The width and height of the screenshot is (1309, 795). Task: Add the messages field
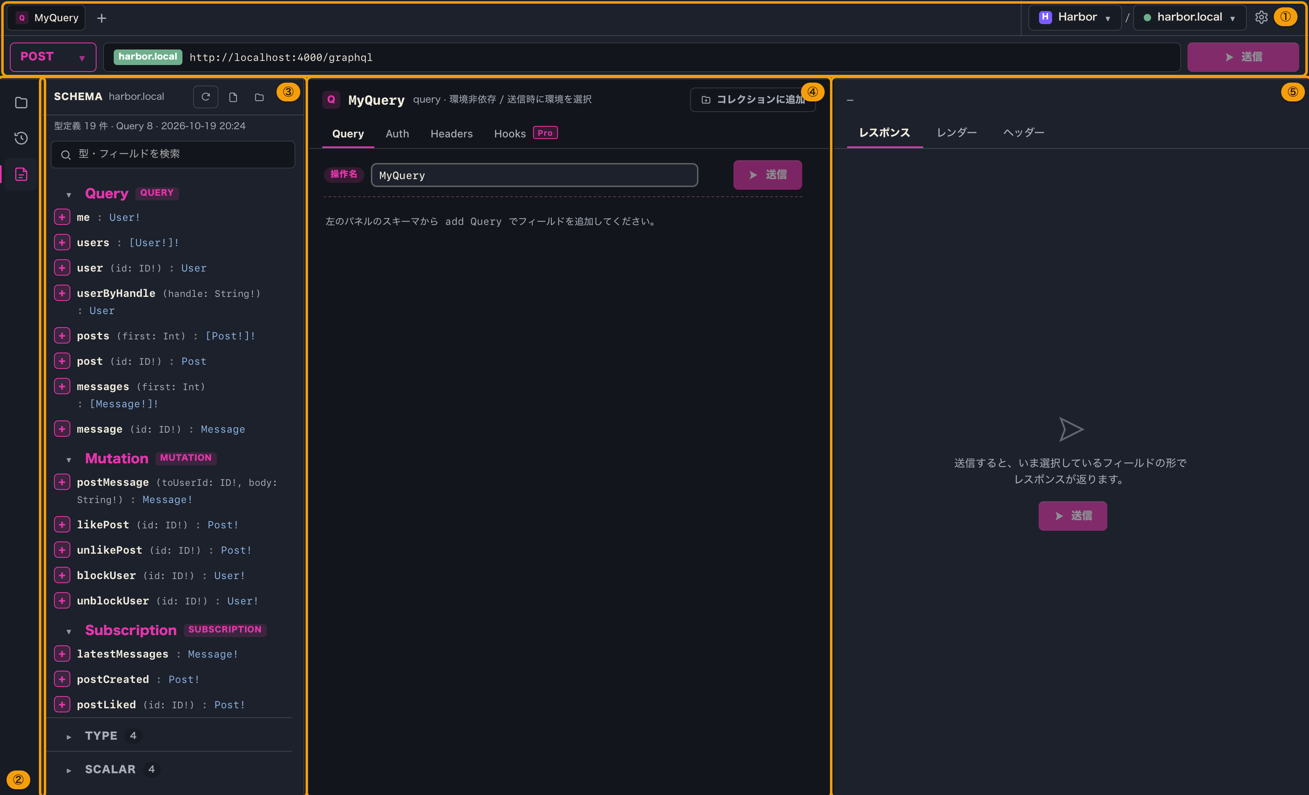62,386
